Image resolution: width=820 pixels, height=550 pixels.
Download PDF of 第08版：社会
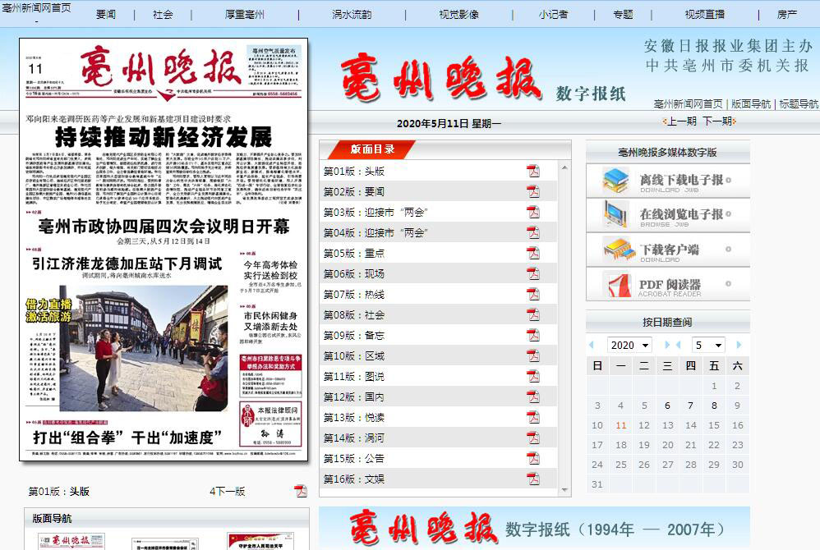[533, 314]
